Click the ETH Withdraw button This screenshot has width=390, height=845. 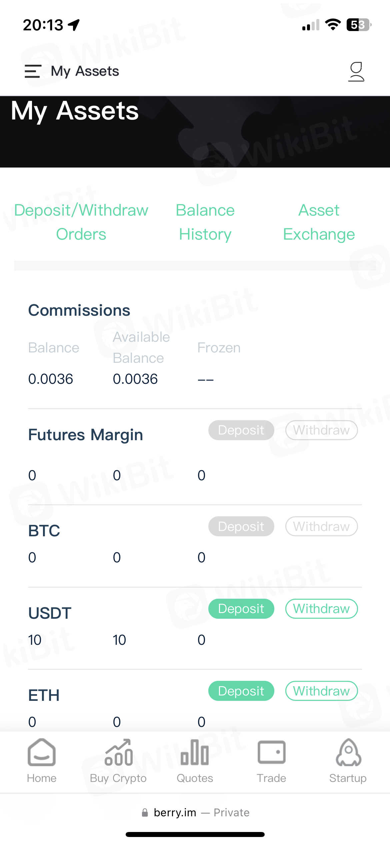point(321,691)
